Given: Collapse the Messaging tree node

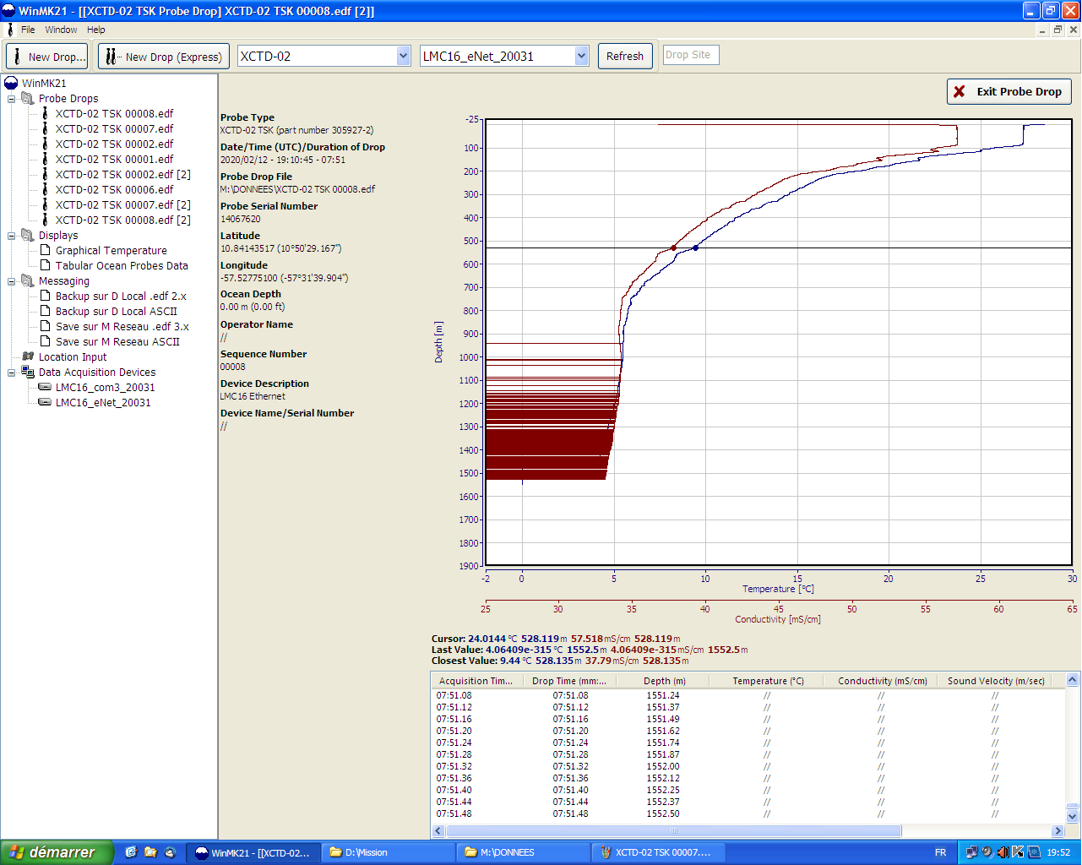Looking at the screenshot, I should [12, 281].
